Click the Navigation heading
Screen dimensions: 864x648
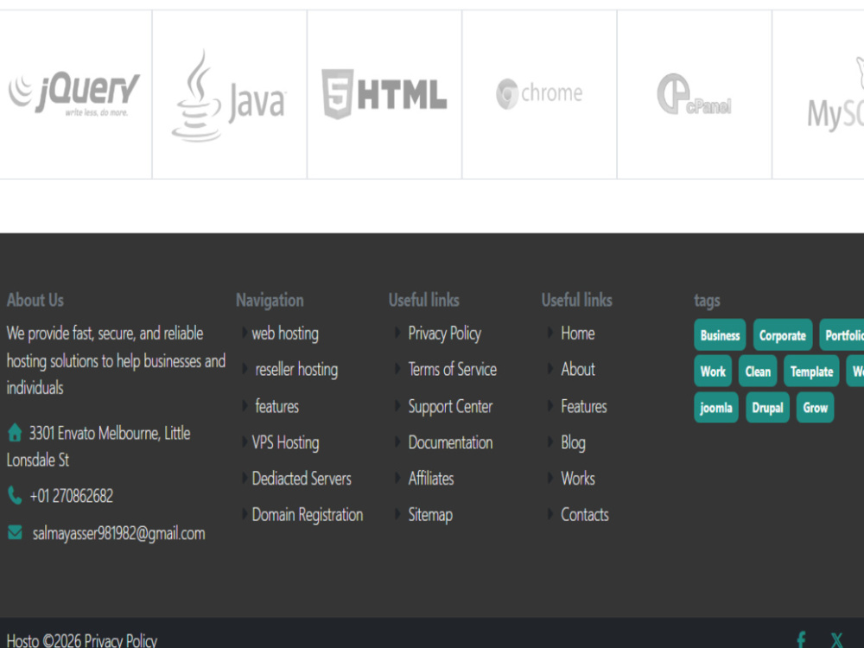pos(270,301)
